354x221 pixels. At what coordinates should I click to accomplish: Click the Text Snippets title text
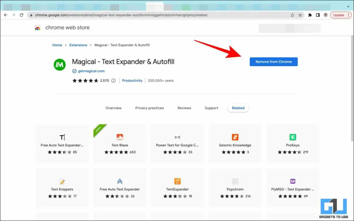62,189
